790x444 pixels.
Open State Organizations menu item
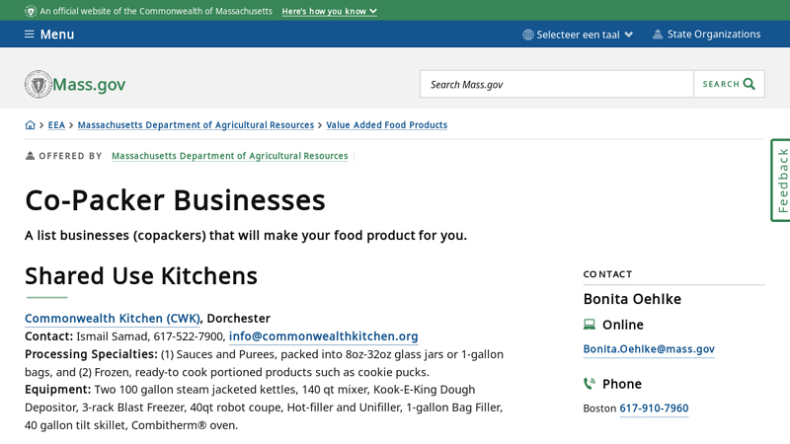713,35
